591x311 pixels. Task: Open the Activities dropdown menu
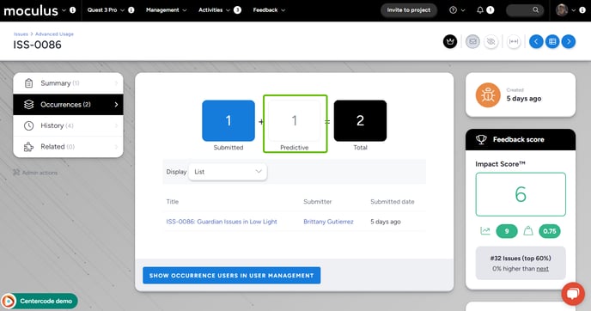point(214,10)
